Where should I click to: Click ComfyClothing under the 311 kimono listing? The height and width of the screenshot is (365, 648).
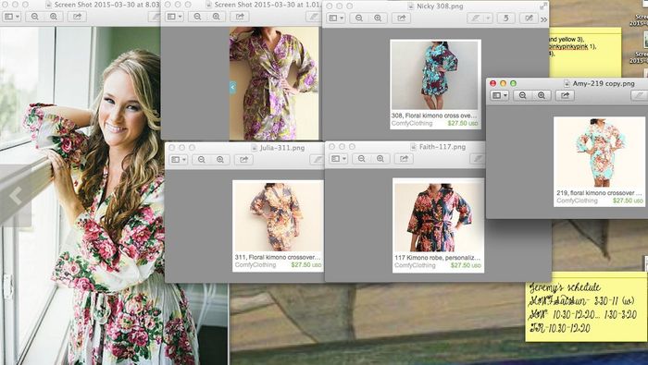tap(255, 265)
